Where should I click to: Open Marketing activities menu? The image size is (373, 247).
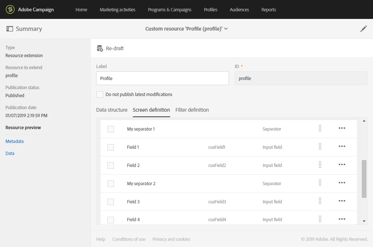point(118,10)
